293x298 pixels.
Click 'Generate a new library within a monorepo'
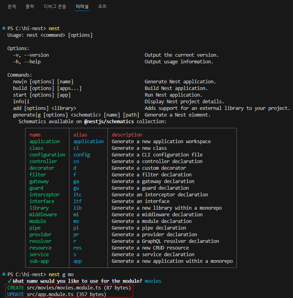[x=167, y=208]
